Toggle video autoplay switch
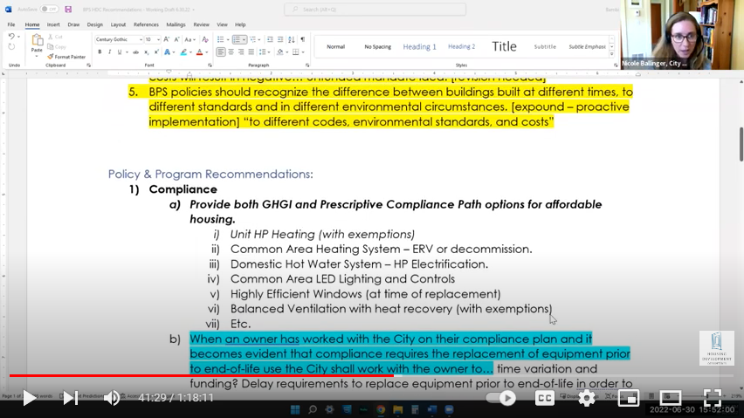Viewport: 744px width, 418px height. click(501, 398)
